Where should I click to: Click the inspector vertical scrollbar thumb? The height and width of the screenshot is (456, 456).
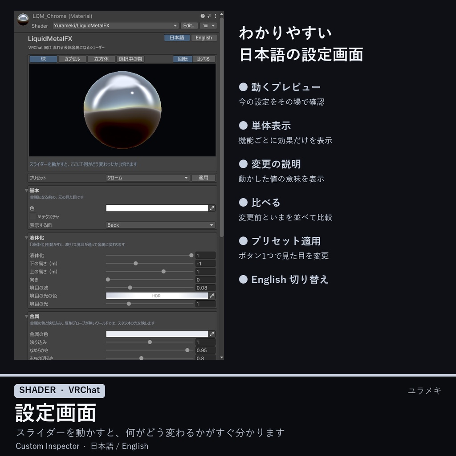pos(222,127)
